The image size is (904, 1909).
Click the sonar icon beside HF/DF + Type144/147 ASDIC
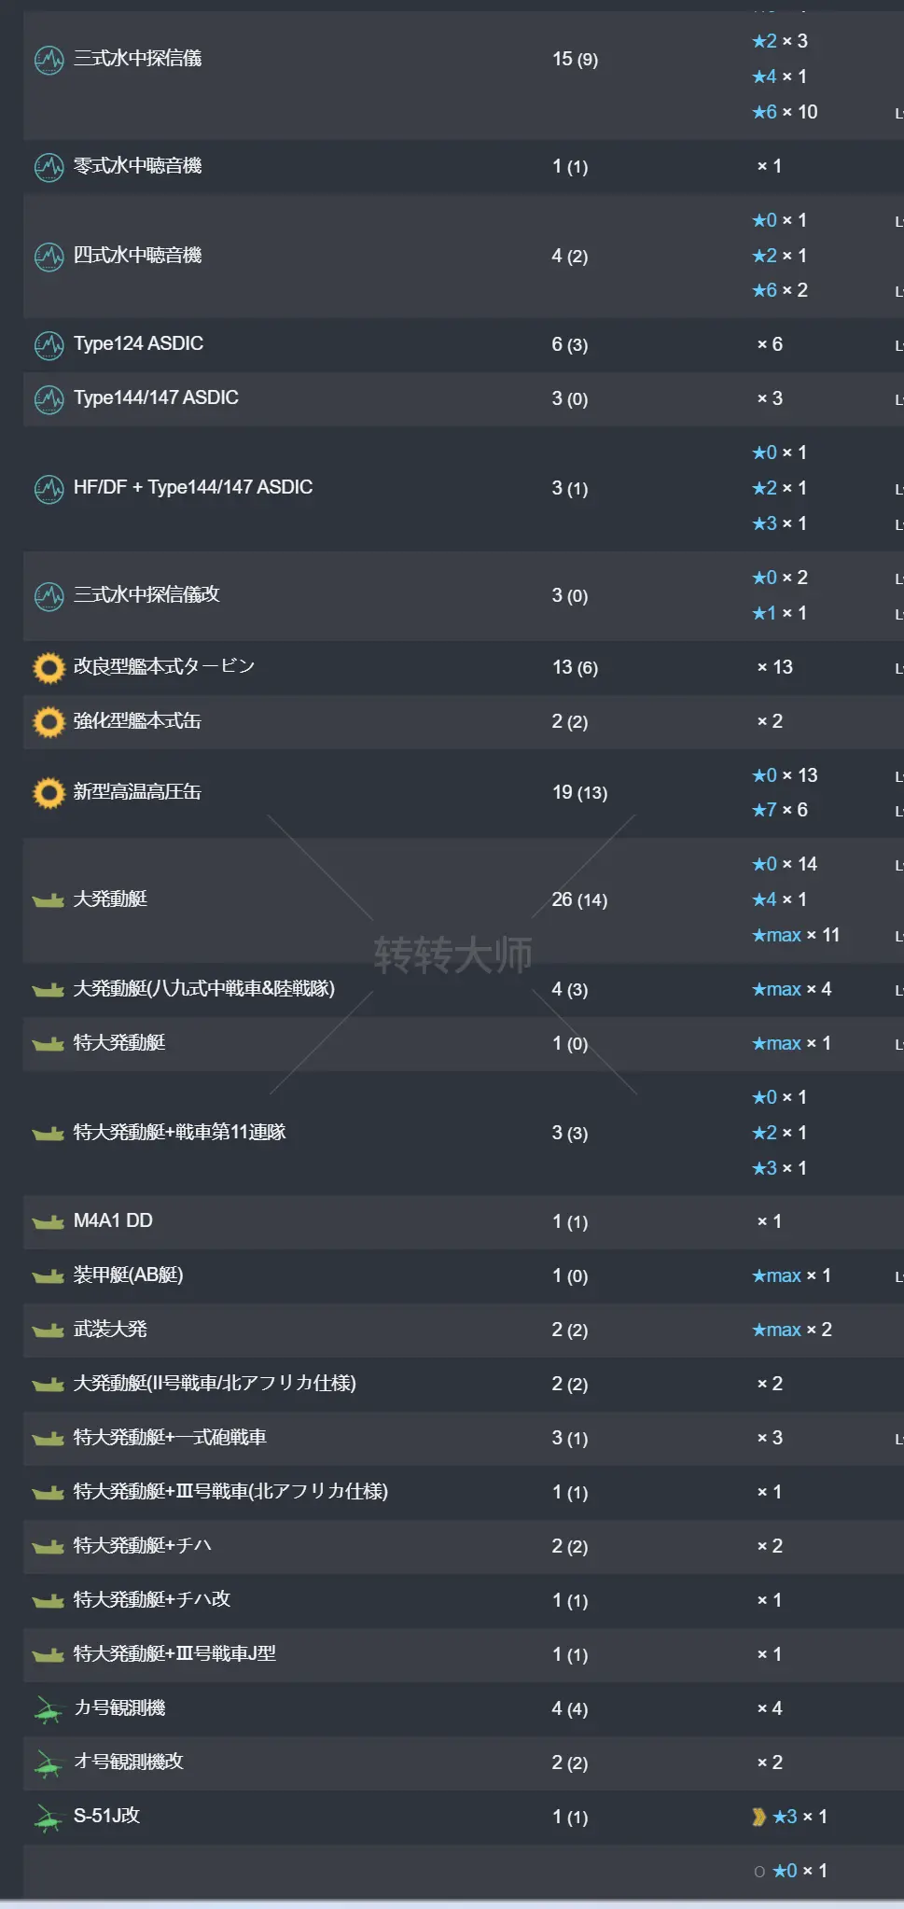click(49, 488)
